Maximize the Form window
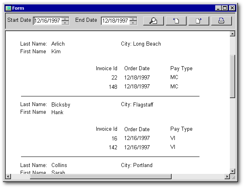Screen dimensions: 244x188 [225, 8]
